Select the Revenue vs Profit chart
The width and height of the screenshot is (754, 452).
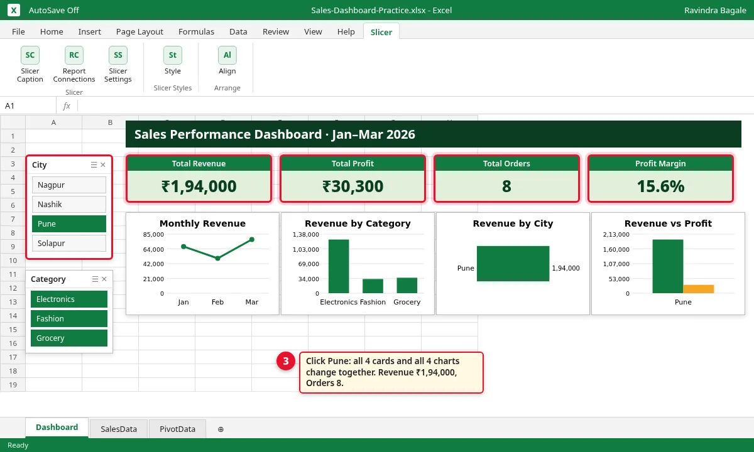(x=668, y=264)
